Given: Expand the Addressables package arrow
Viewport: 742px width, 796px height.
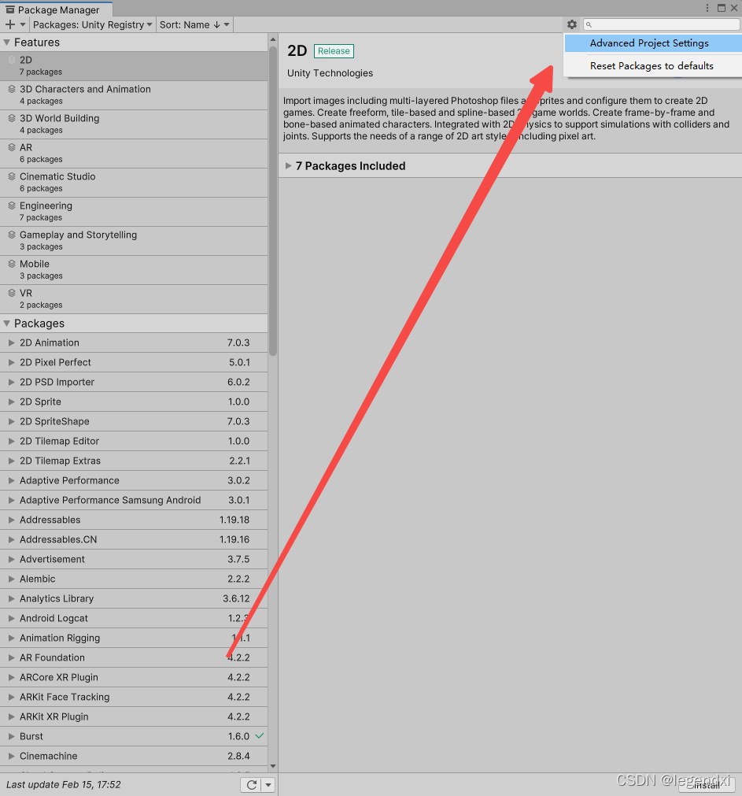Looking at the screenshot, I should pos(11,520).
